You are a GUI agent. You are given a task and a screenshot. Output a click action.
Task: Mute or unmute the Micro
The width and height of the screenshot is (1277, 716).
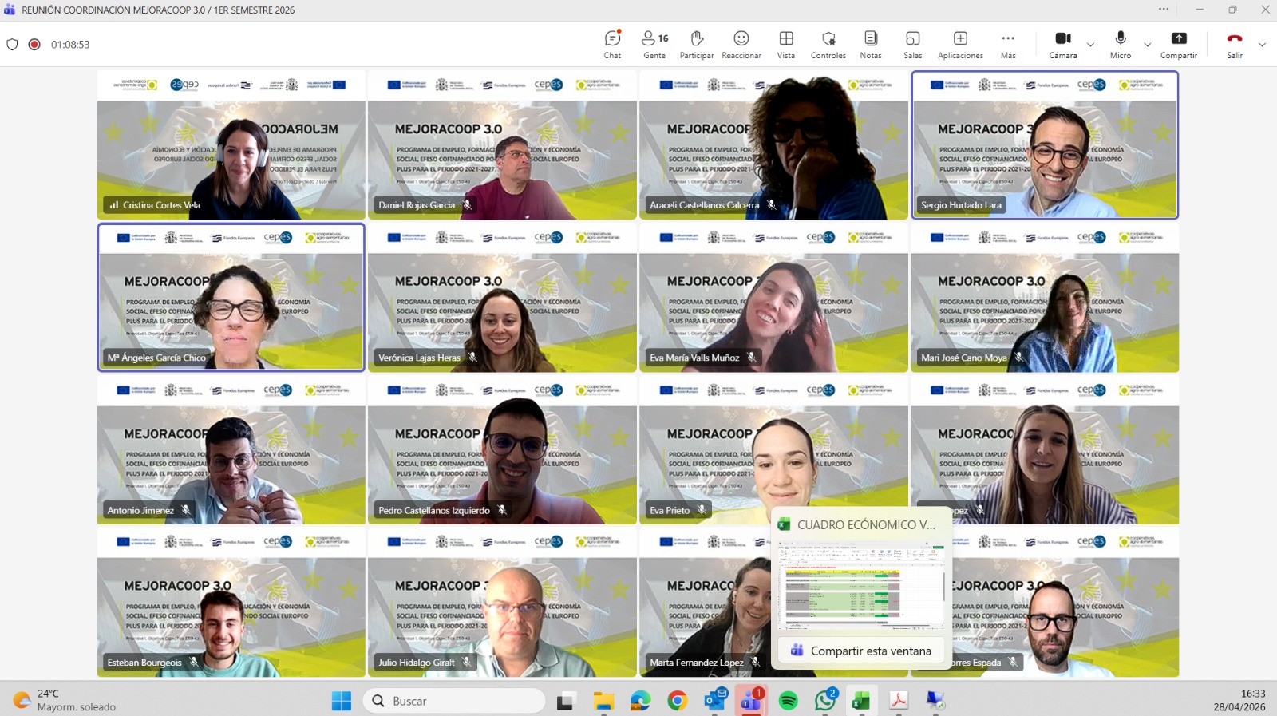coord(1120,44)
